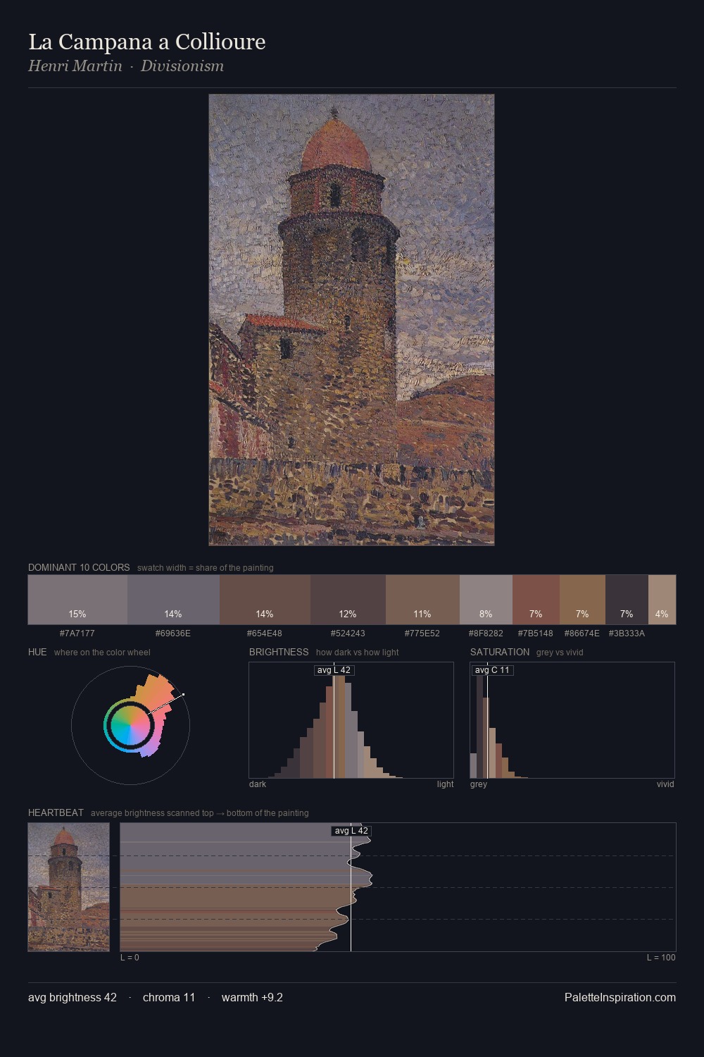Select the hex label #524243
This screenshot has height=1057, width=704.
point(348,633)
